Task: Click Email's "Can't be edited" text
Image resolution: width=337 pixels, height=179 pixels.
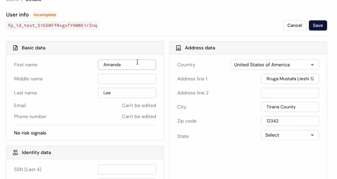Action: [x=139, y=105]
